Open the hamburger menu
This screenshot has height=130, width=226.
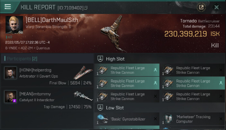tap(8, 7)
